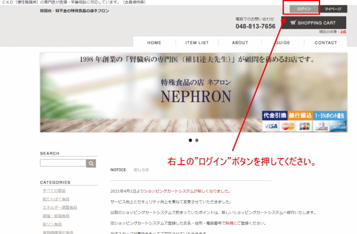
Task: Click the NEPHRON banner image
Action: tap(193, 92)
